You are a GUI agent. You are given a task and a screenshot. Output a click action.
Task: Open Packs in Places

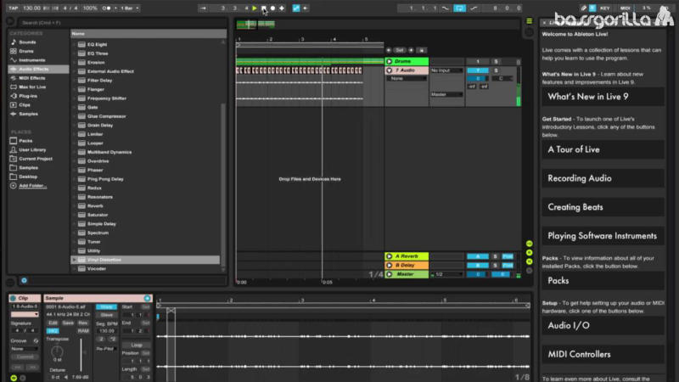[25, 141]
